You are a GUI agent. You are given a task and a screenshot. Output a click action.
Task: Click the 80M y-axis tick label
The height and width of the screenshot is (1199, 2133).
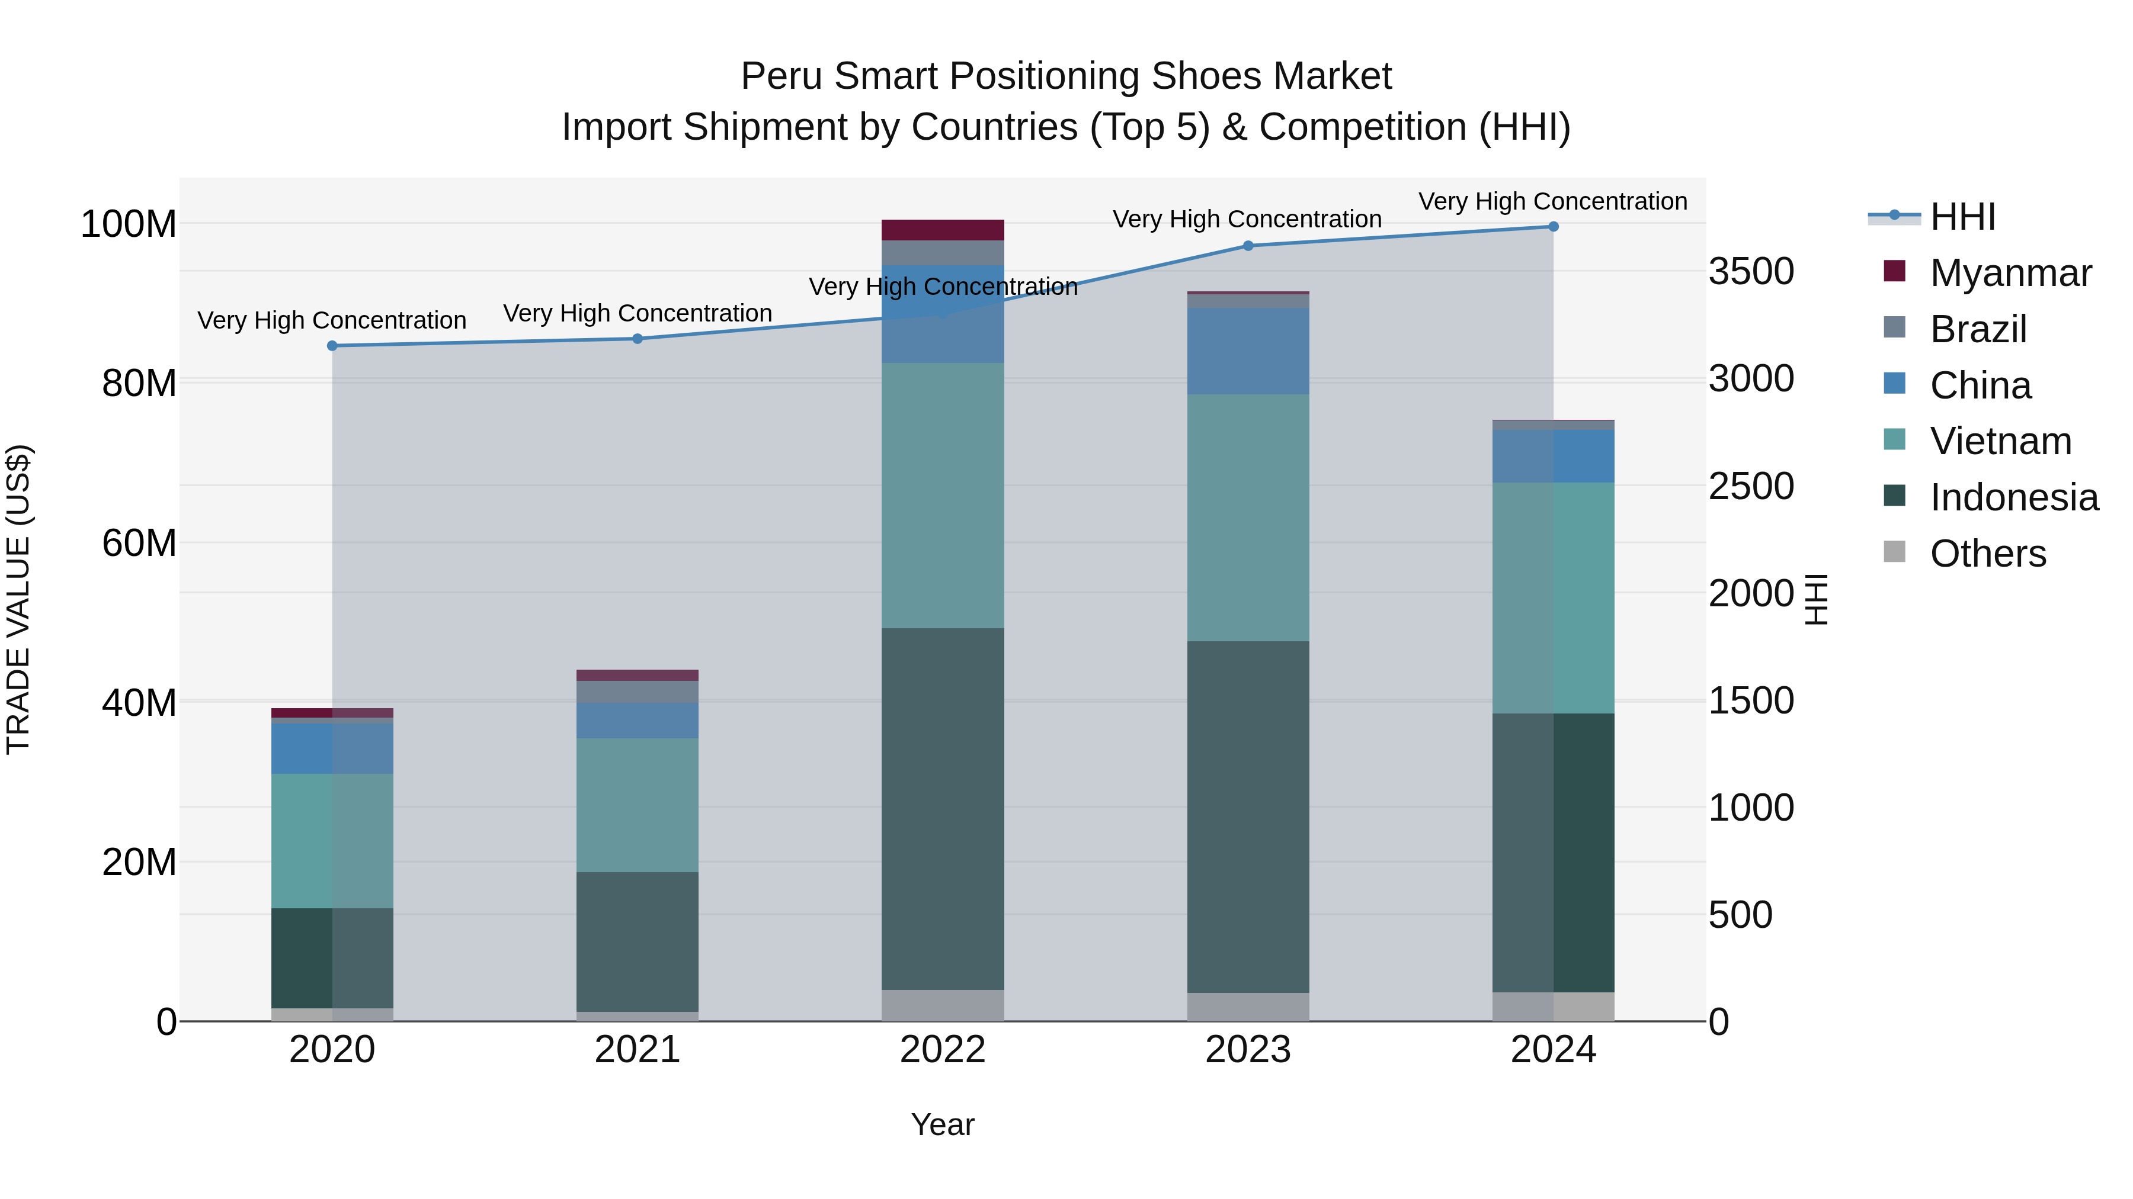pos(139,384)
